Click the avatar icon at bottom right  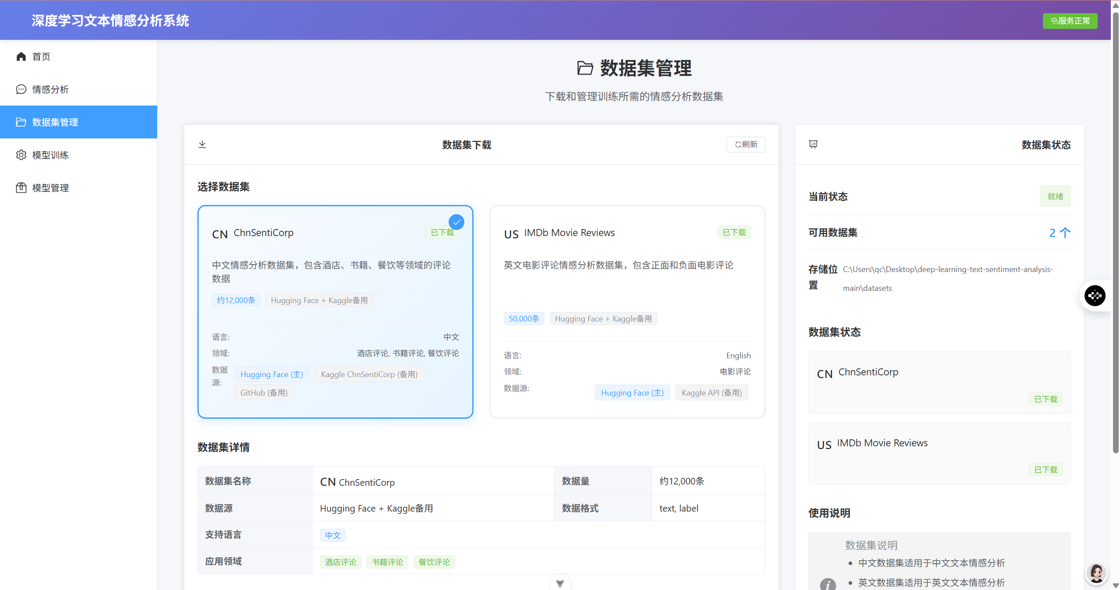pyautogui.click(x=1096, y=573)
